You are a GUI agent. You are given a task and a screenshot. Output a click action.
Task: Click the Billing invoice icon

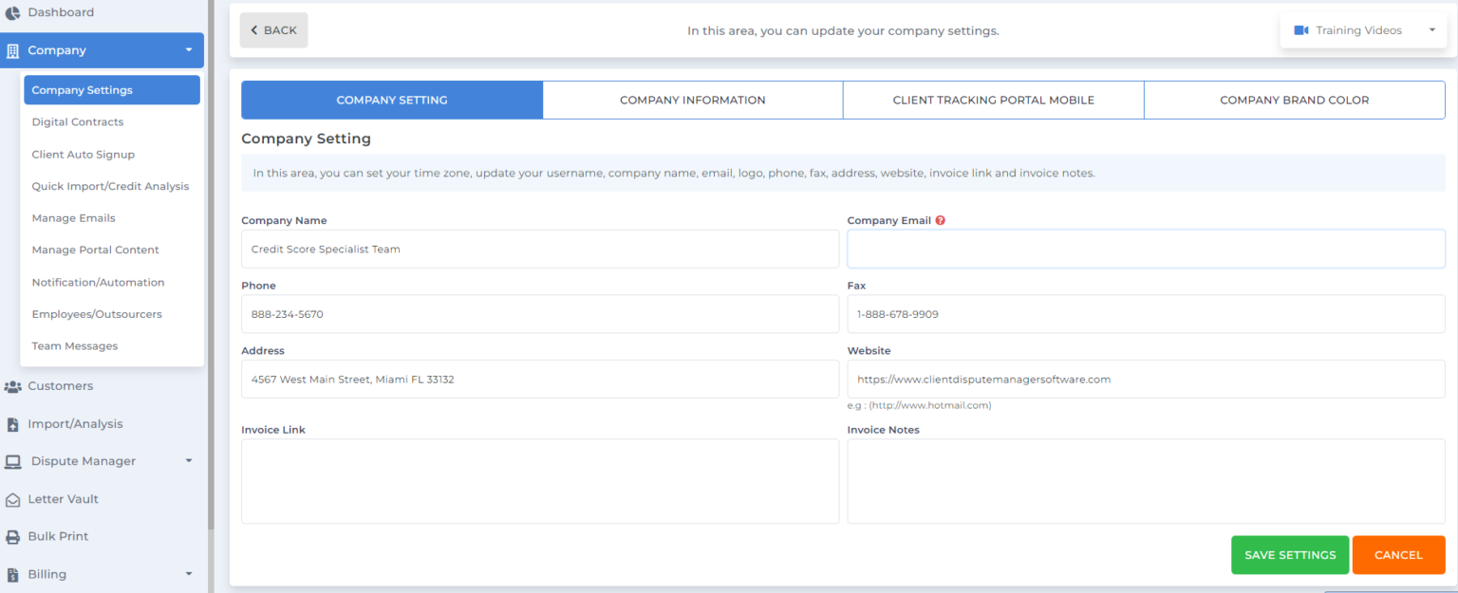coord(13,574)
